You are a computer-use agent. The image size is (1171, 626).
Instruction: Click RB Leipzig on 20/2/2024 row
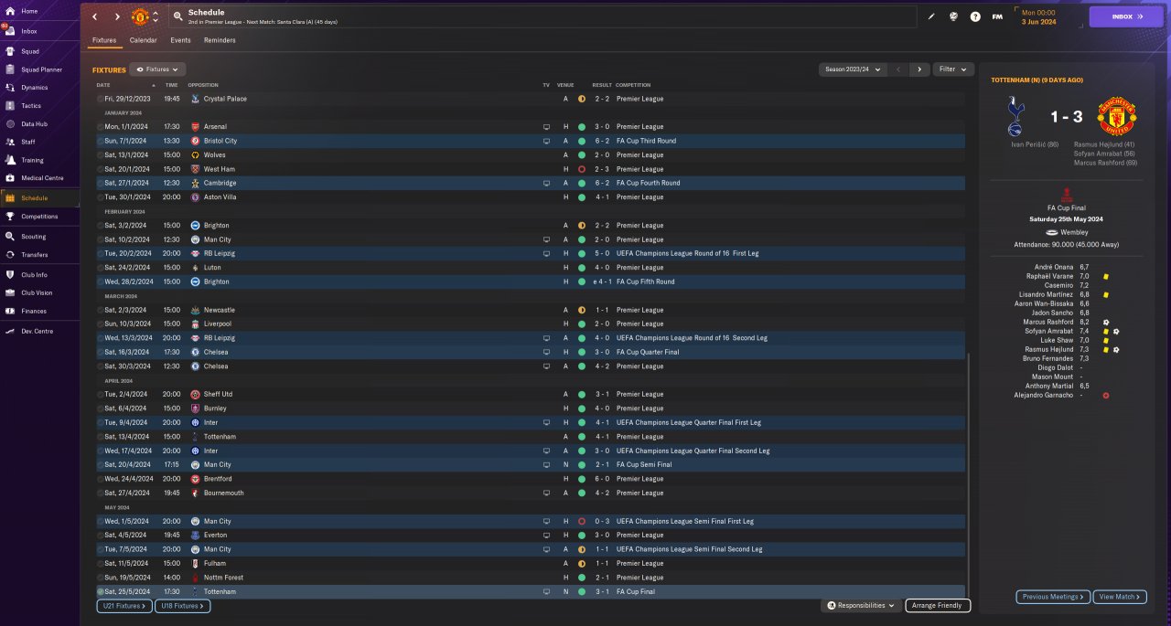[x=220, y=253]
